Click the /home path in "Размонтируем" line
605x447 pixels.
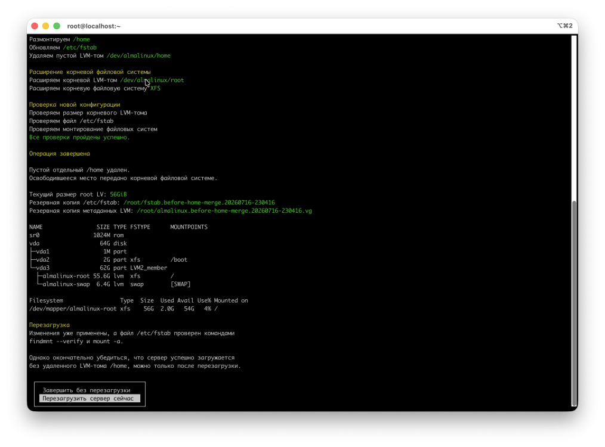click(x=81, y=39)
